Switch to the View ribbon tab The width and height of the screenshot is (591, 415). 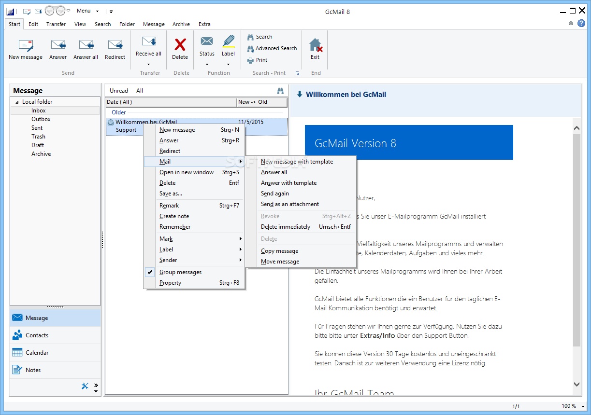pyautogui.click(x=80, y=24)
